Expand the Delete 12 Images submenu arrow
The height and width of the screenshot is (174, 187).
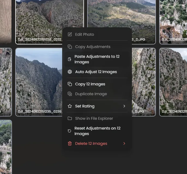point(124,143)
